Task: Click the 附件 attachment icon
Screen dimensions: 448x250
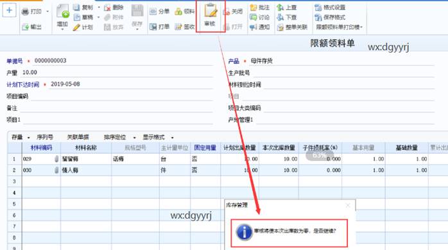Action: click(107, 17)
